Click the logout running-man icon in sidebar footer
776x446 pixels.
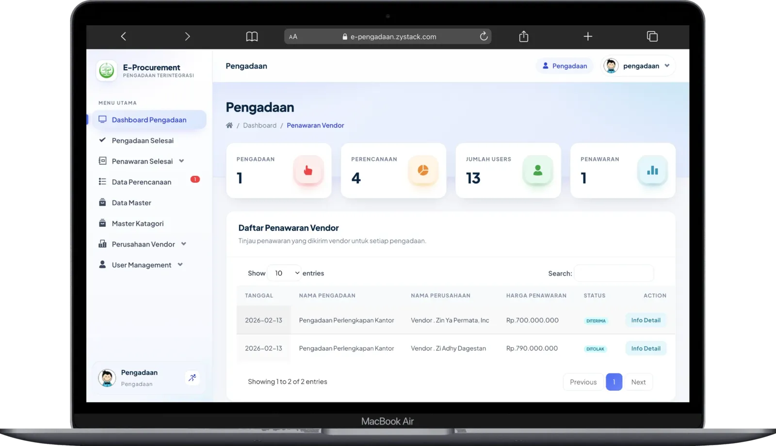193,378
